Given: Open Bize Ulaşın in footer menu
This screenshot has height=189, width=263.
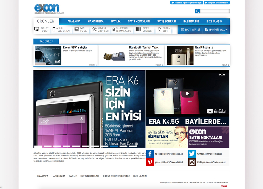Looking at the screenshot, I should pos(140,176).
